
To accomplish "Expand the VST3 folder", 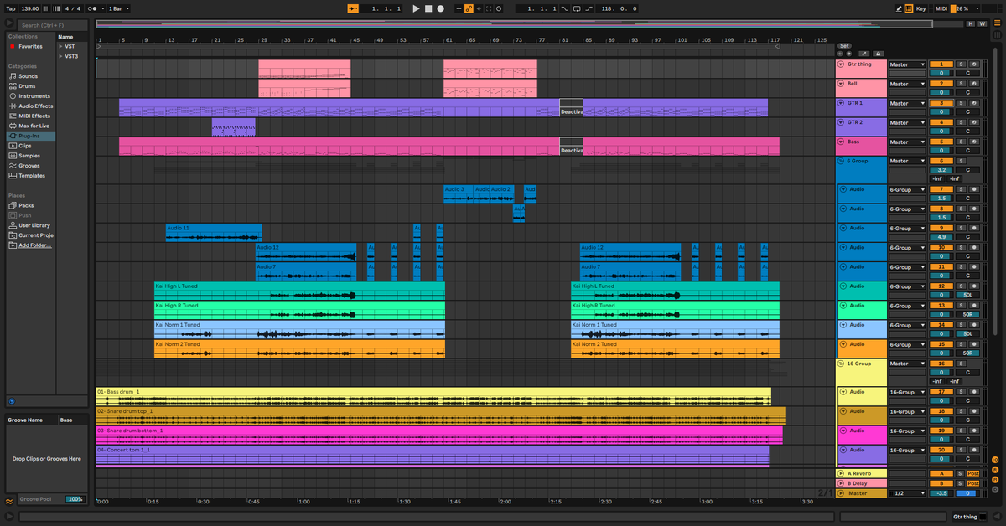I will [60, 56].
